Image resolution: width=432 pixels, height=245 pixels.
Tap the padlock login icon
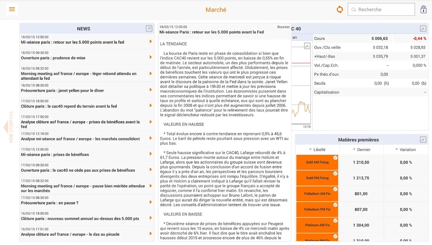point(423,10)
